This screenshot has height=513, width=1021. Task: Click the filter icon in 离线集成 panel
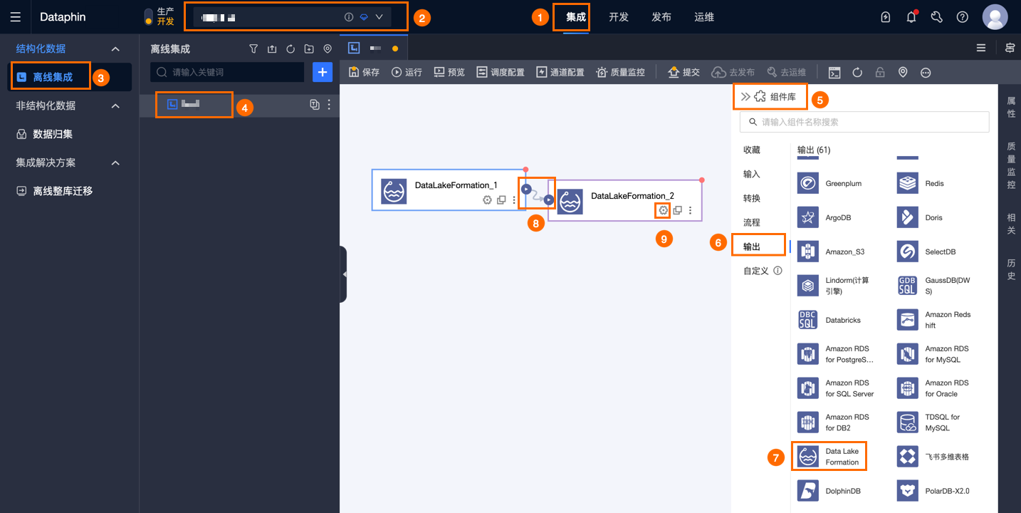click(253, 49)
